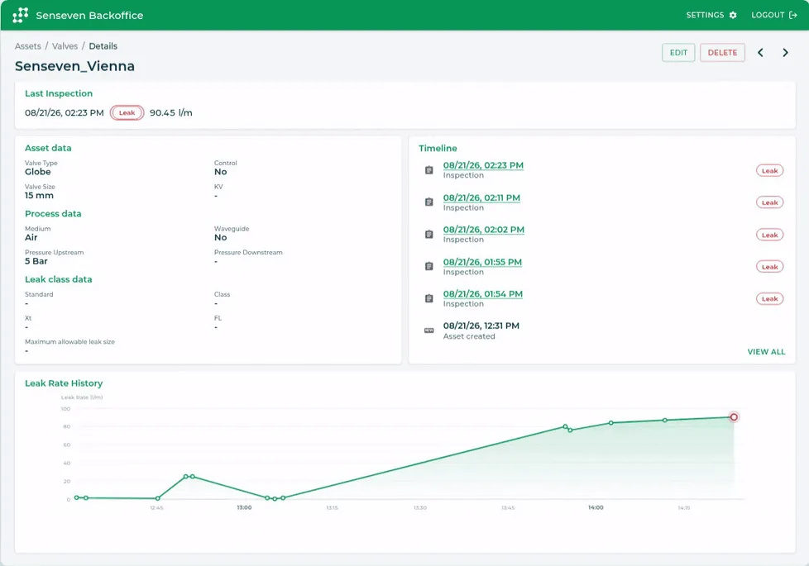Viewport: 809px width, 566px height.
Task: Click the first data point on leak chart
Action: pyautogui.click(x=76, y=497)
